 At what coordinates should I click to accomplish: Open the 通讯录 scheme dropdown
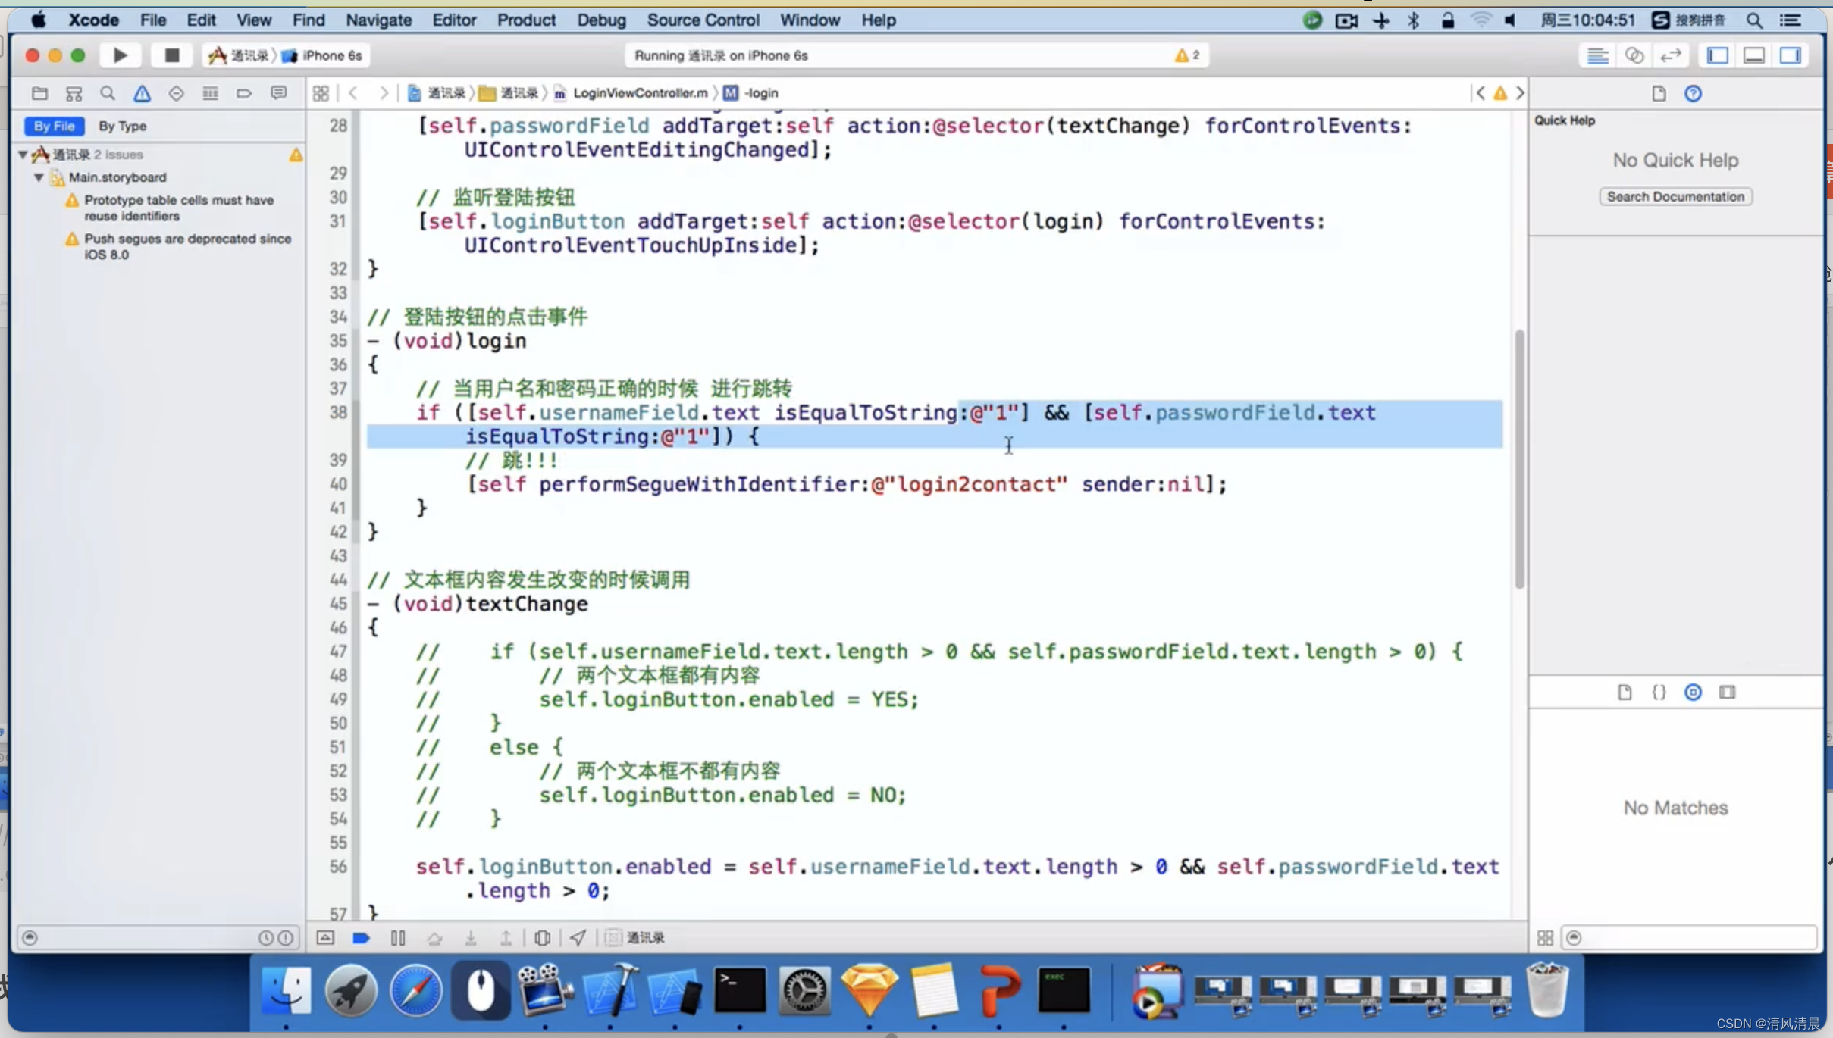tap(240, 55)
